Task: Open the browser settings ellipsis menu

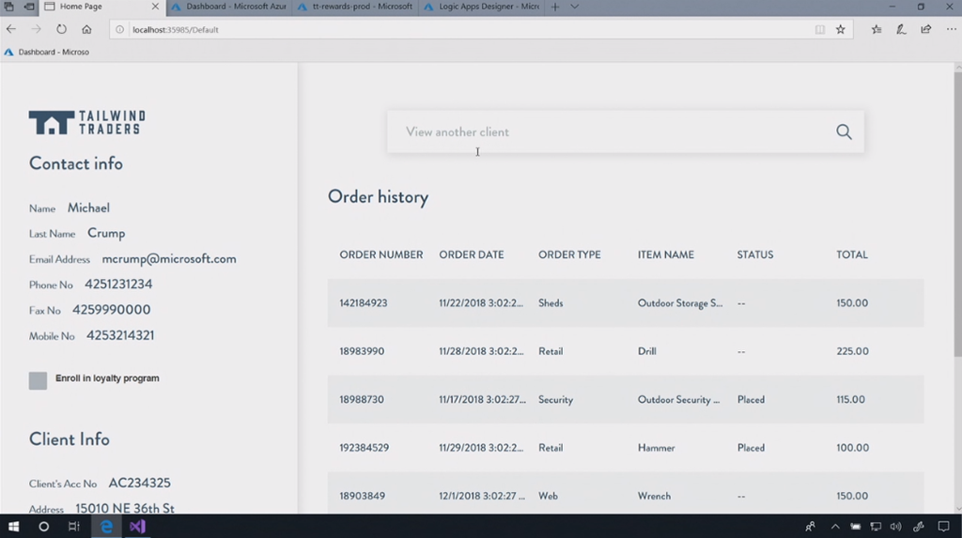Action: click(951, 29)
